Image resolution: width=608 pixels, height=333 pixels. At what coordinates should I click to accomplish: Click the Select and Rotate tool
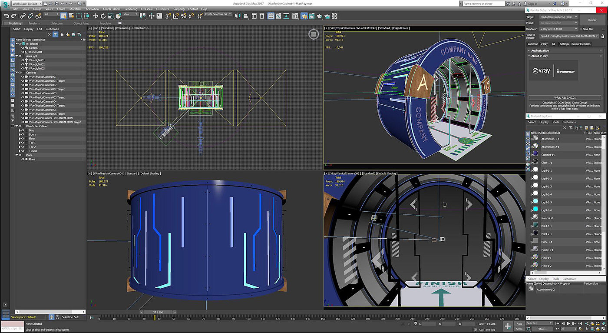tap(103, 16)
